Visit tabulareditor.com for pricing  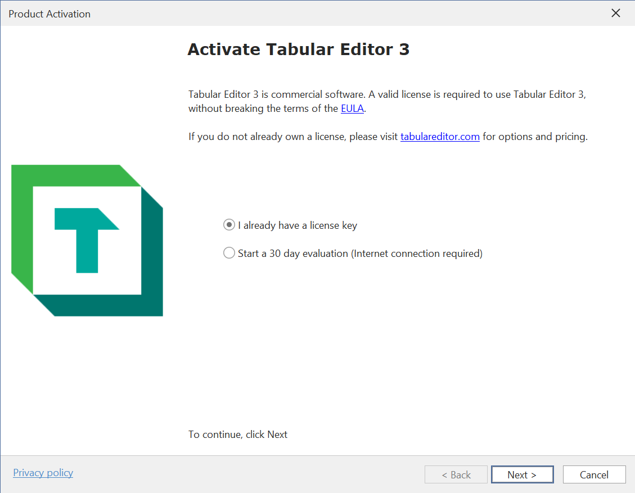pos(440,136)
